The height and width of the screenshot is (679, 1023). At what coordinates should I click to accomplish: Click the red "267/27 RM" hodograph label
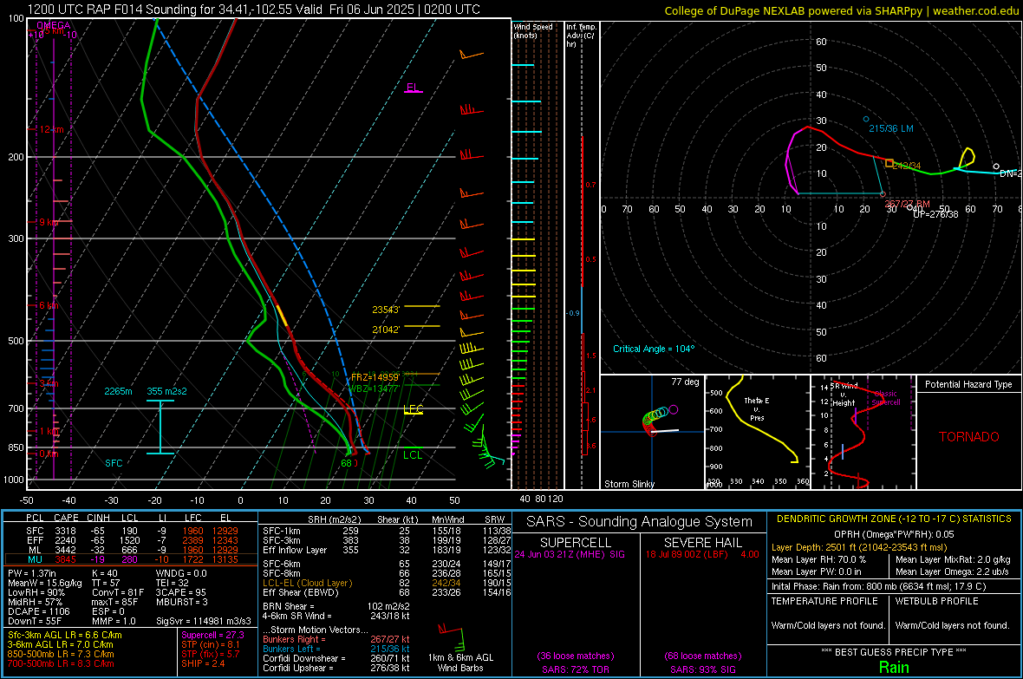point(907,205)
